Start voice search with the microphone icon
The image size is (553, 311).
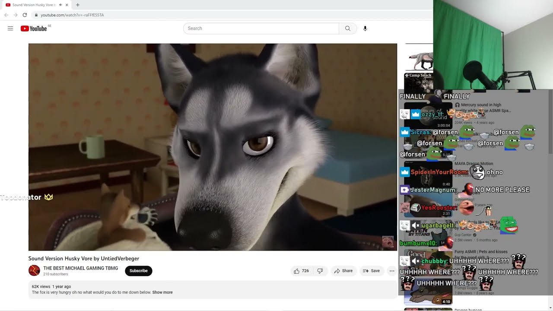[x=365, y=29]
